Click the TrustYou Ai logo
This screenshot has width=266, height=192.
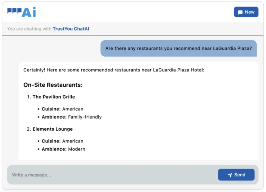[x=21, y=12]
